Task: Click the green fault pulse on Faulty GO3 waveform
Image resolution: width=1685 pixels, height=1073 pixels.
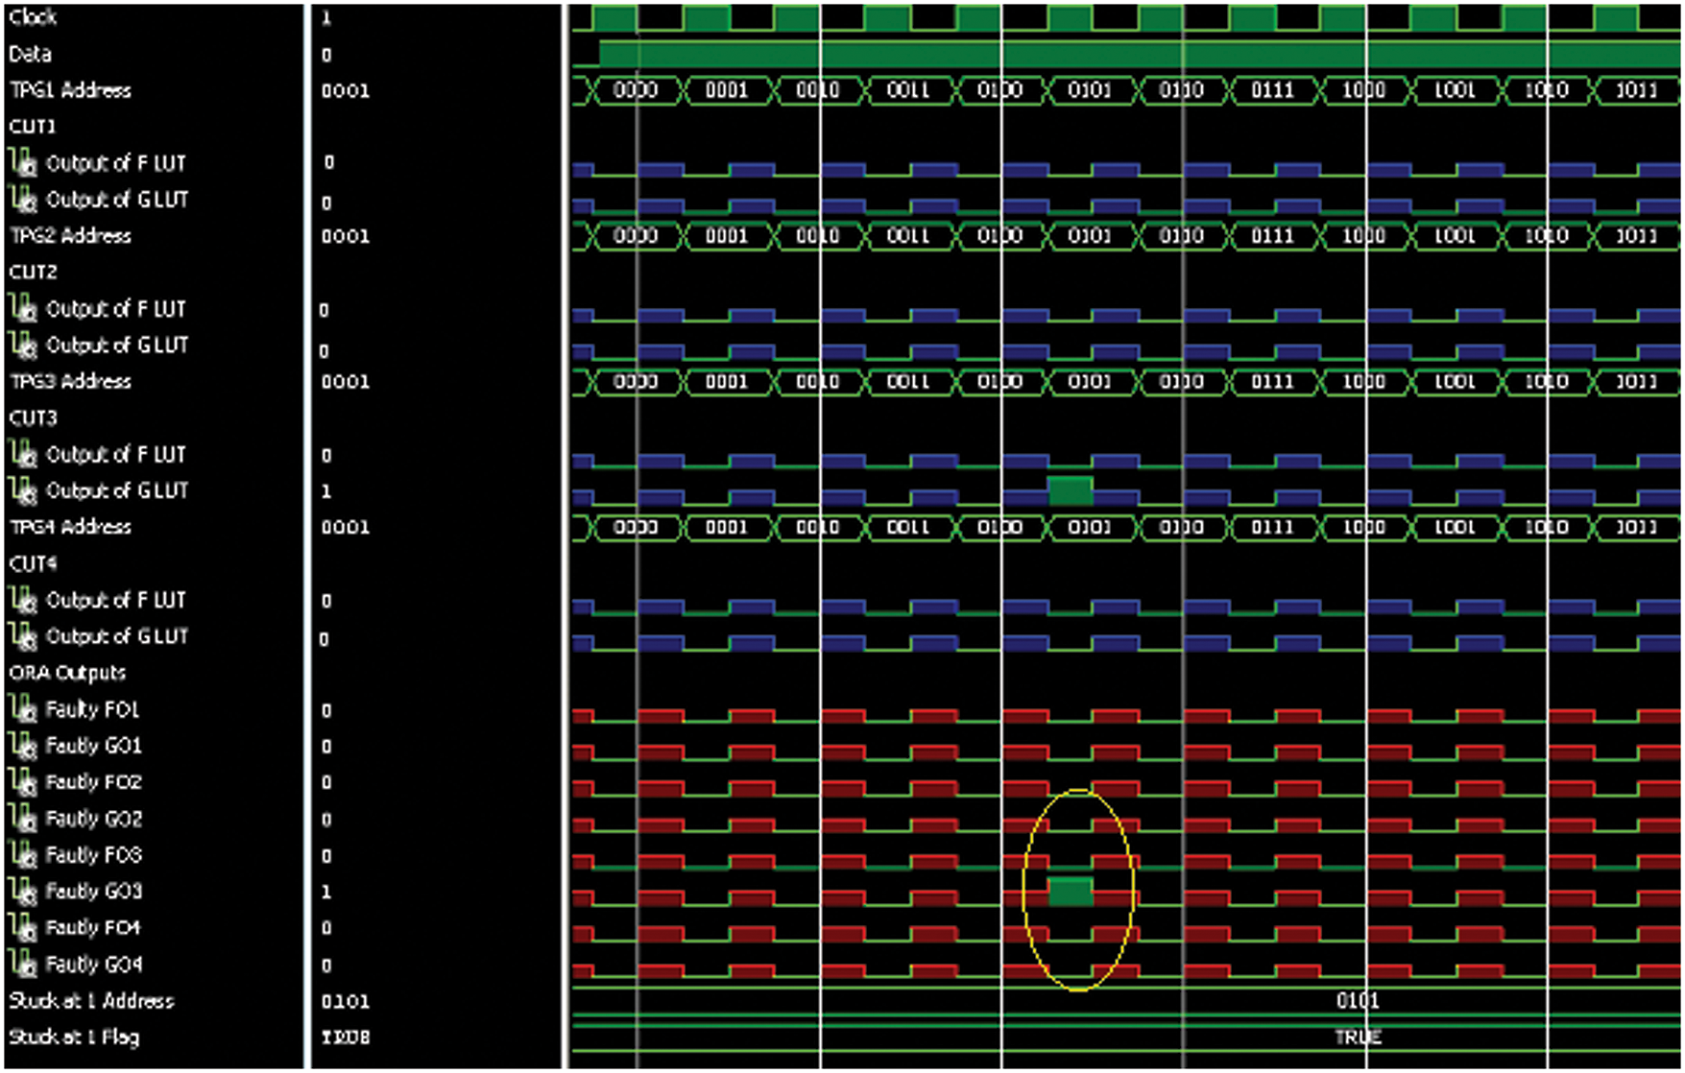Action: point(1070,892)
